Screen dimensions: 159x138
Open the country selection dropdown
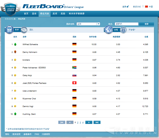point(88,24)
